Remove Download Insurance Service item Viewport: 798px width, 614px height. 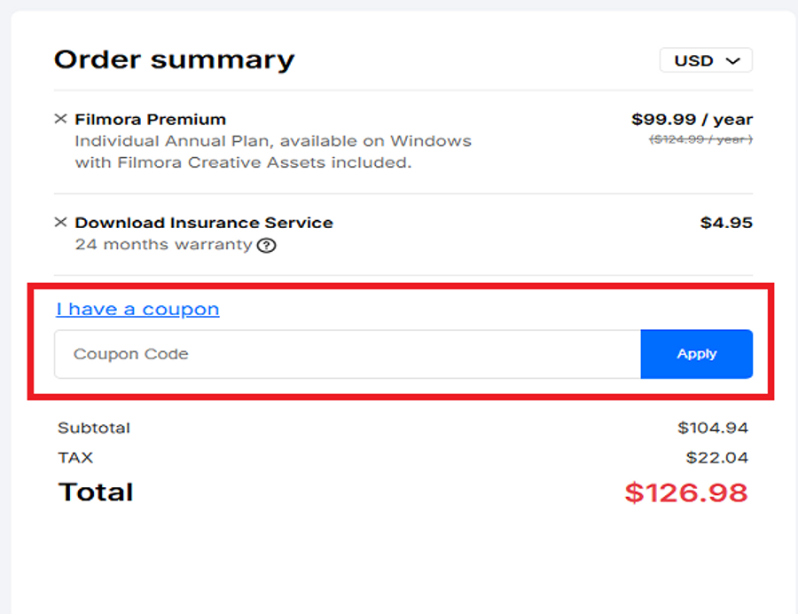pos(60,223)
